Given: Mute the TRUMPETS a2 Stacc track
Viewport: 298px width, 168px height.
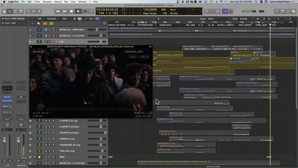Looking at the screenshot, I should click(46, 133).
